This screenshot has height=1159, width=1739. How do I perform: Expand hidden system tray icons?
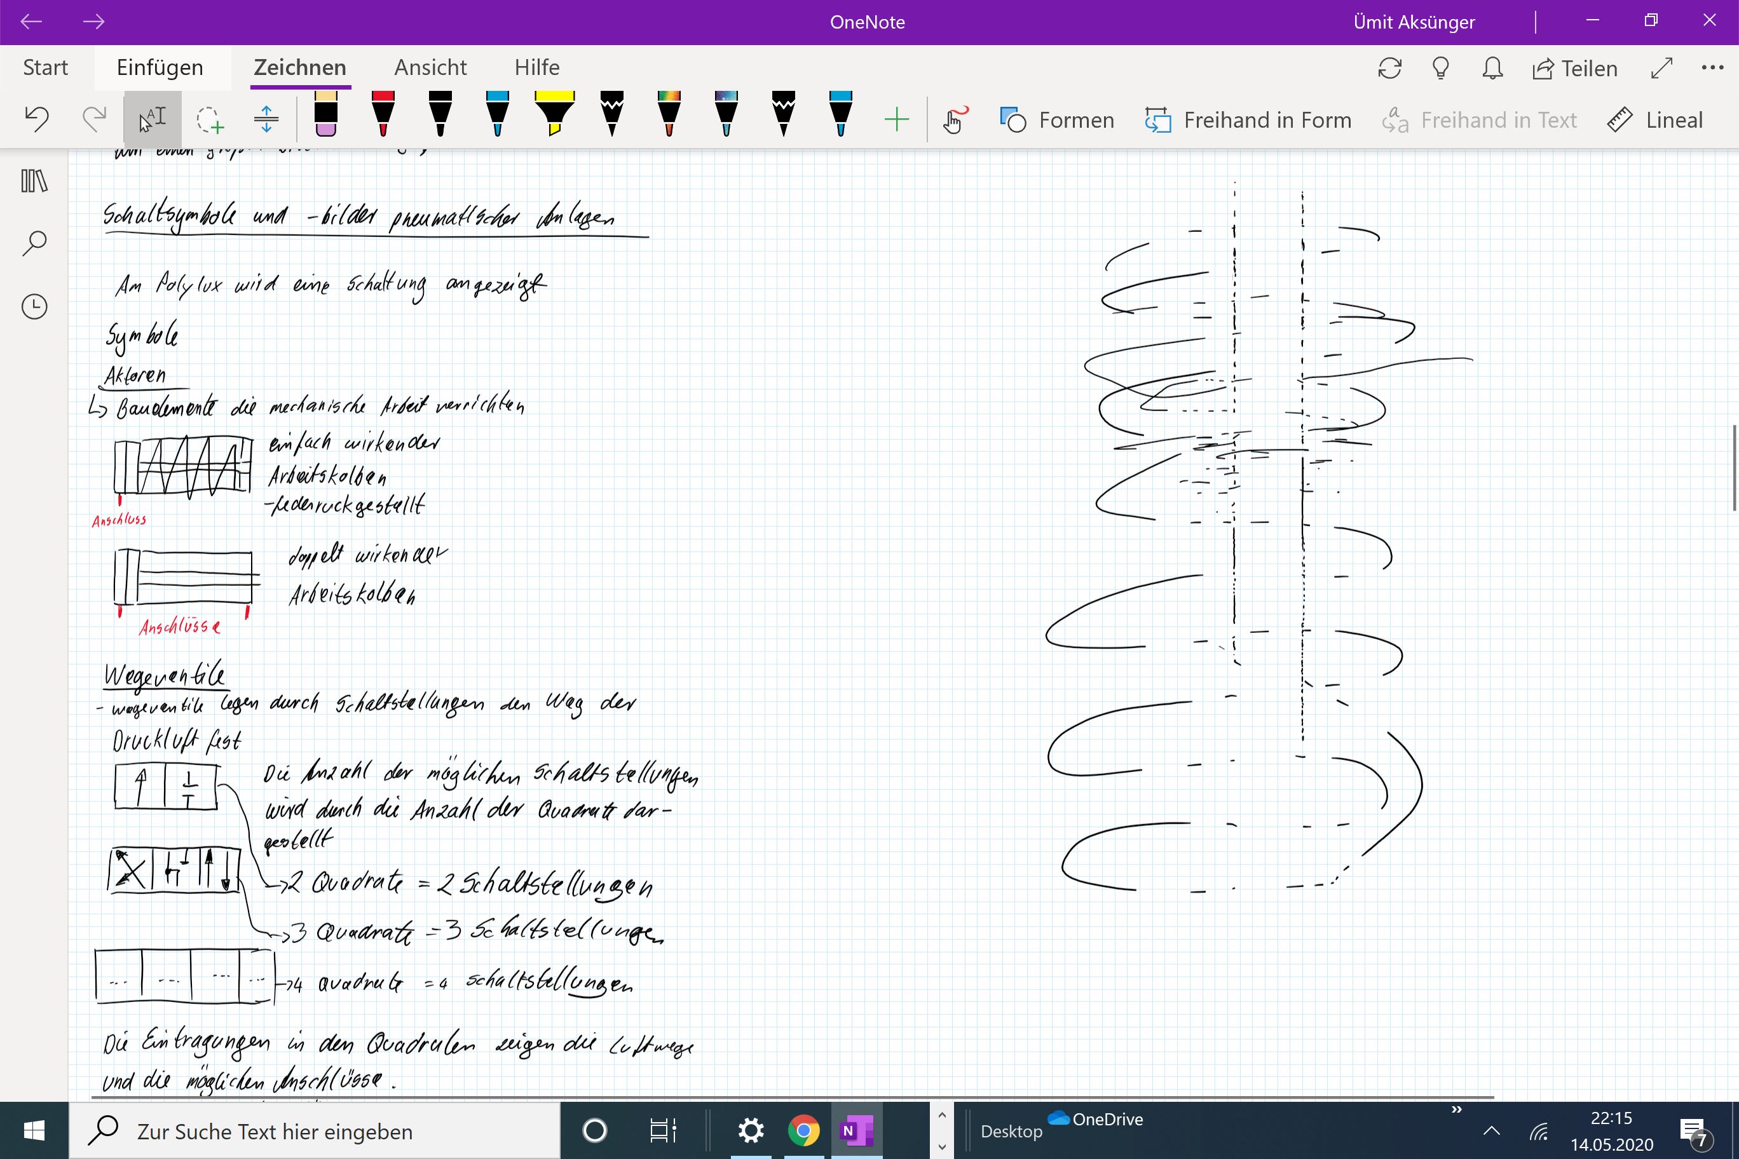(x=1492, y=1131)
